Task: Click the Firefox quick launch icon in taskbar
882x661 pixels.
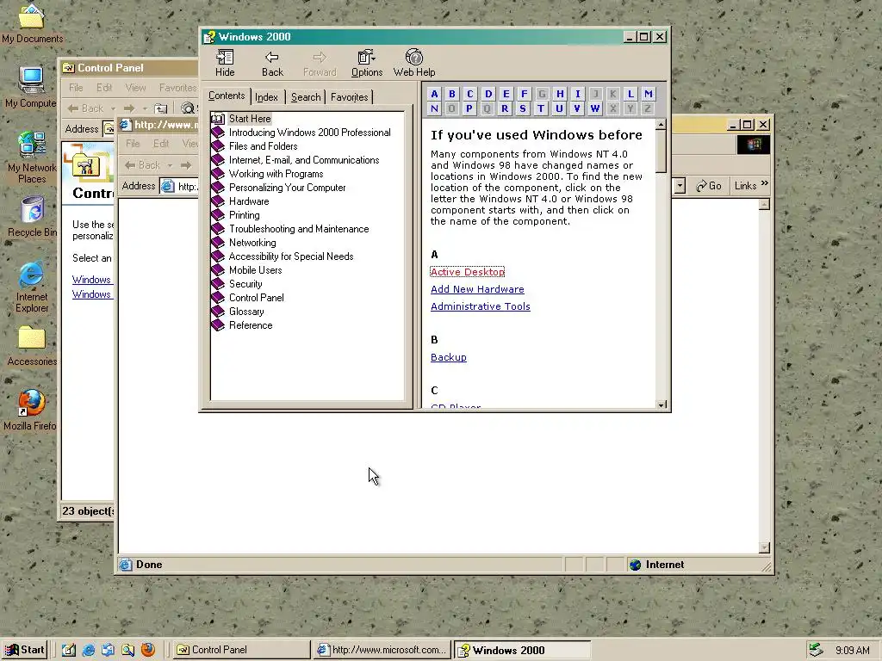Action: (x=148, y=650)
